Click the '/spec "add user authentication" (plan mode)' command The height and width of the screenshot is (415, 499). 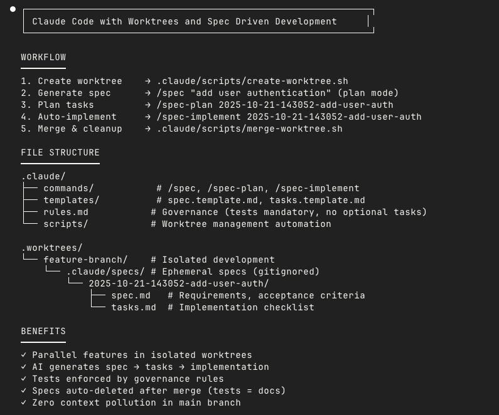(277, 93)
